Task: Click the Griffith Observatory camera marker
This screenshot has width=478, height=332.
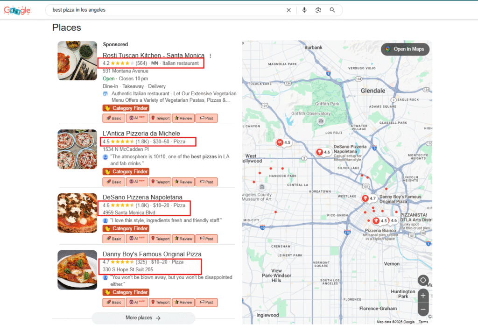Action: [321, 121]
